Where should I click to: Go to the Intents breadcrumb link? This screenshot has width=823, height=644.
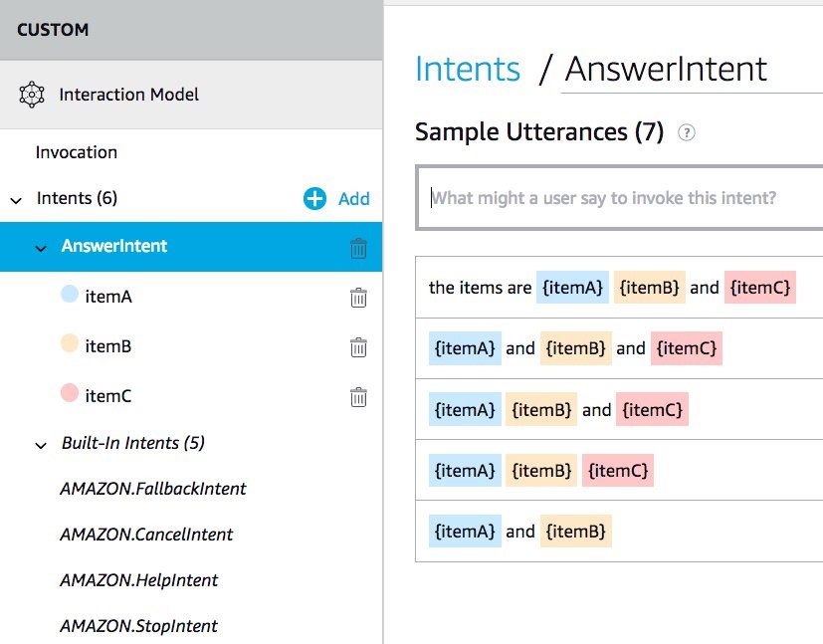coord(467,69)
